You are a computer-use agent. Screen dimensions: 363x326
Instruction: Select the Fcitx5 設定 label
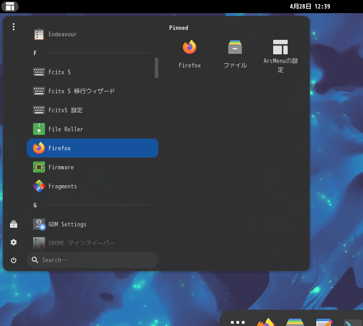click(x=65, y=110)
